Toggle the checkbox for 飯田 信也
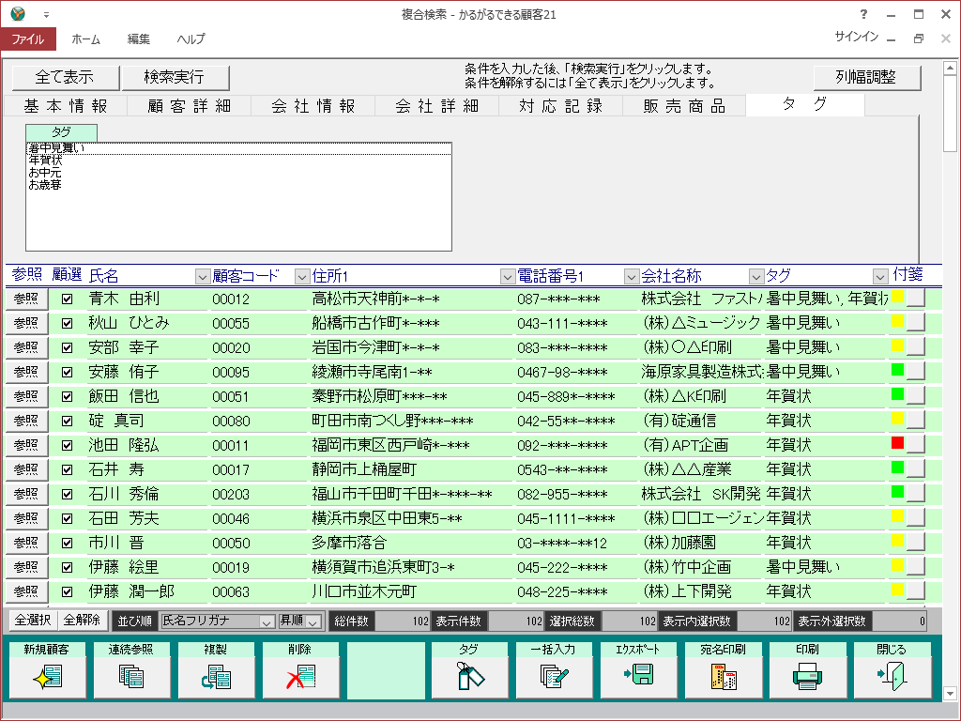The width and height of the screenshot is (961, 721). pyautogui.click(x=67, y=397)
